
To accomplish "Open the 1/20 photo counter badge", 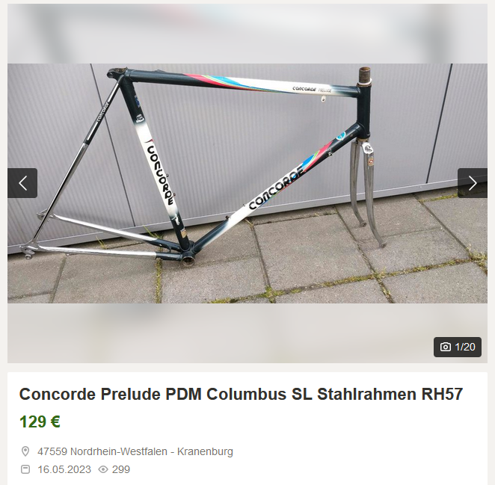I will point(458,347).
